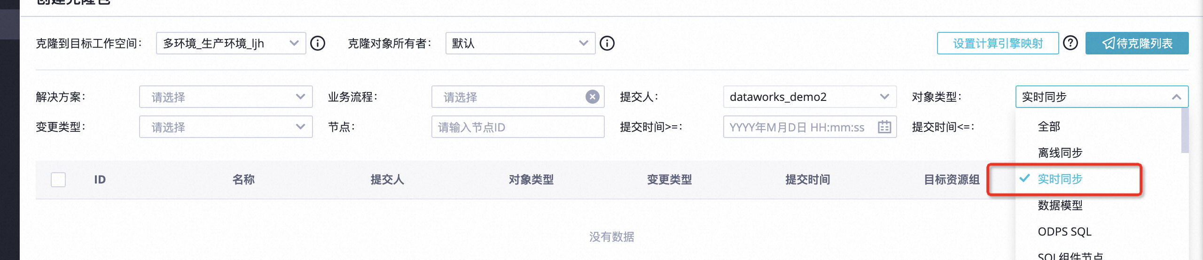Open calendar icon in 提交时间>= field

point(884,127)
